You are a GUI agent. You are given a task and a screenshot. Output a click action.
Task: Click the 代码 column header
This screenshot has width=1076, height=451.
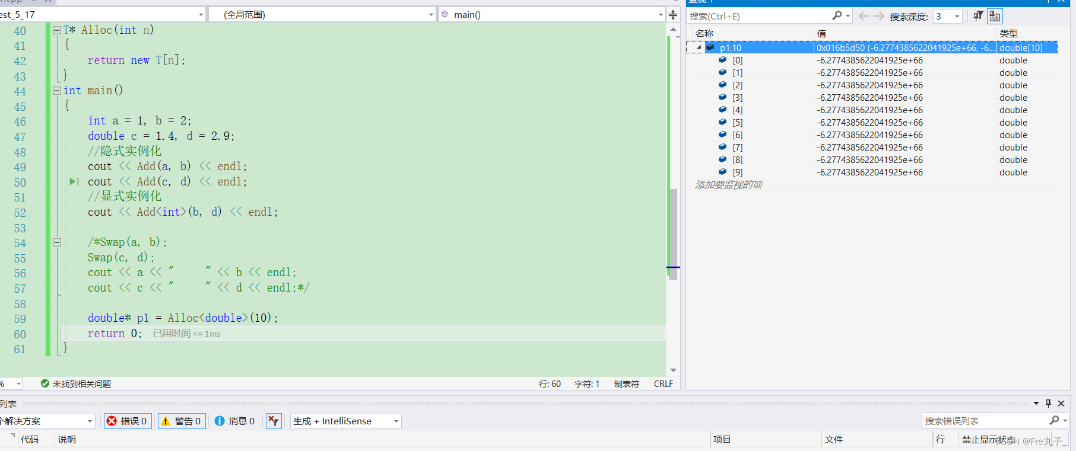pyautogui.click(x=30, y=440)
